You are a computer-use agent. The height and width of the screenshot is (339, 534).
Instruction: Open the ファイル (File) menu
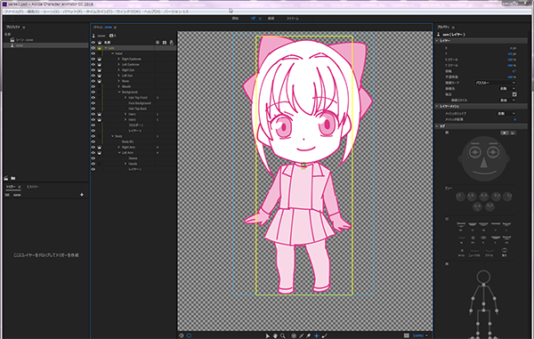[x=13, y=12]
